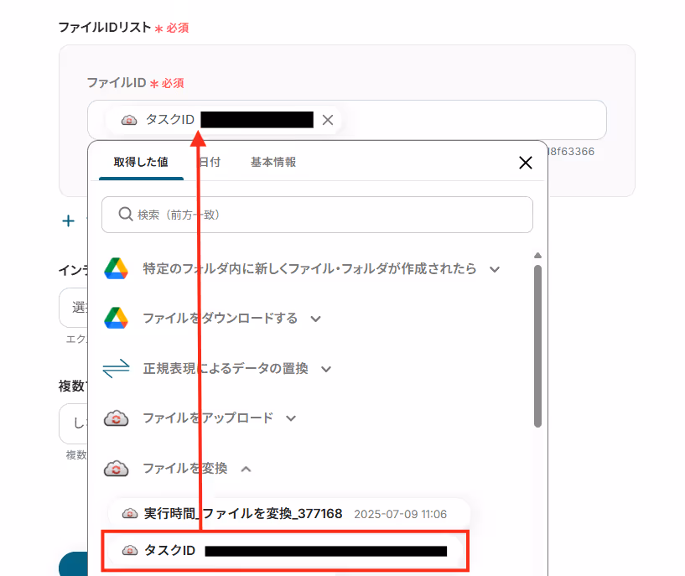
Task: Remove the タスクID chip from ファイルID field
Action: (x=328, y=120)
